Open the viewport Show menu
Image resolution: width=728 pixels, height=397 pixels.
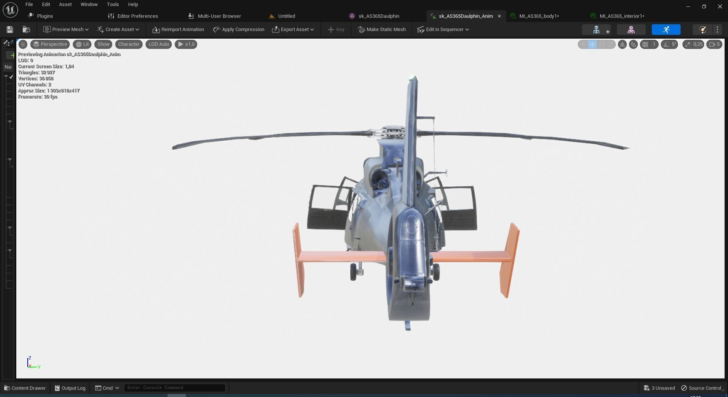[103, 44]
